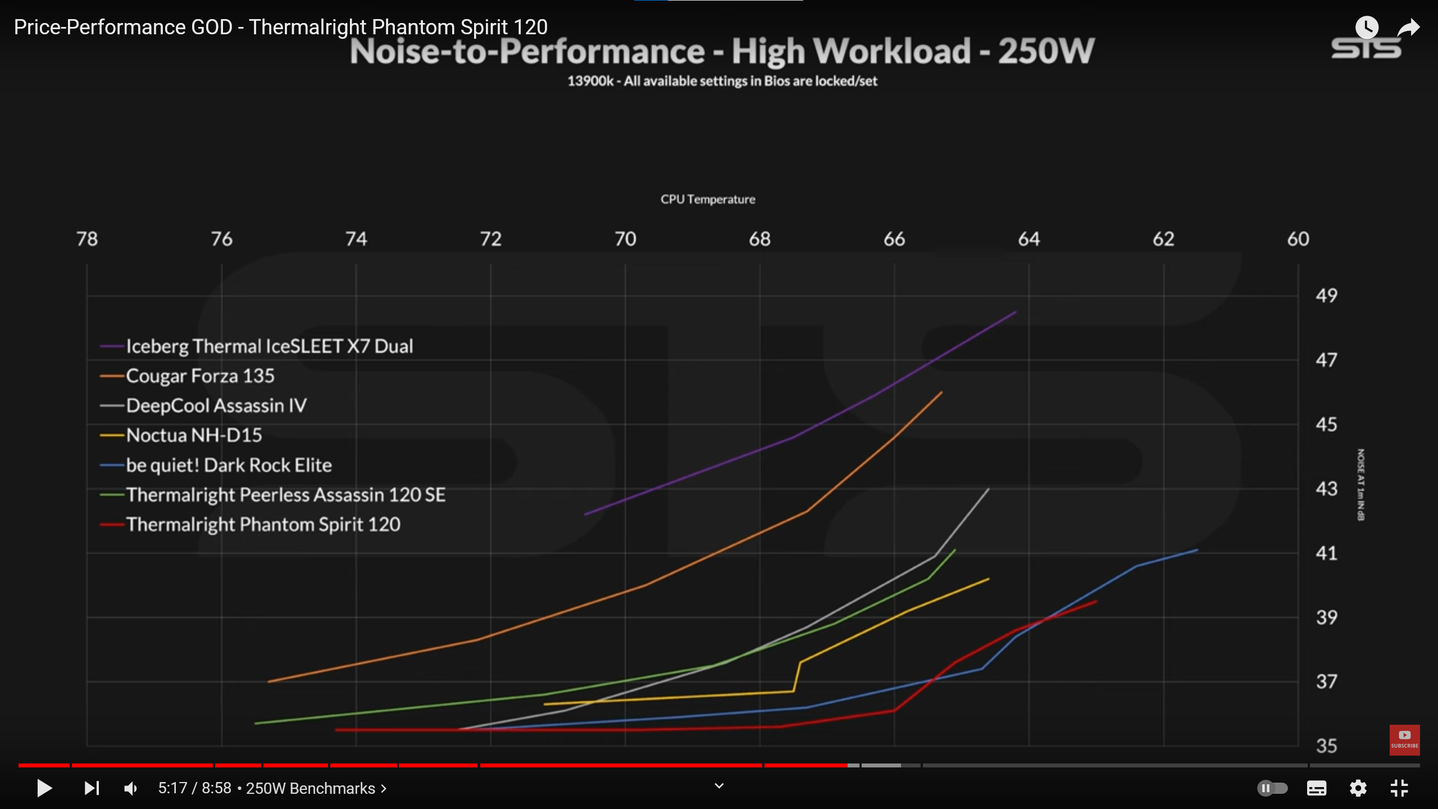The width and height of the screenshot is (1438, 809).
Task: Expand the 250W Benchmarks chapter list
Action: [x=310, y=788]
